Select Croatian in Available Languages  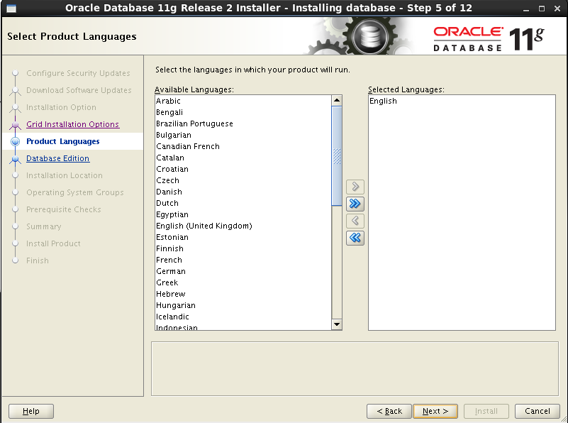click(x=243, y=169)
